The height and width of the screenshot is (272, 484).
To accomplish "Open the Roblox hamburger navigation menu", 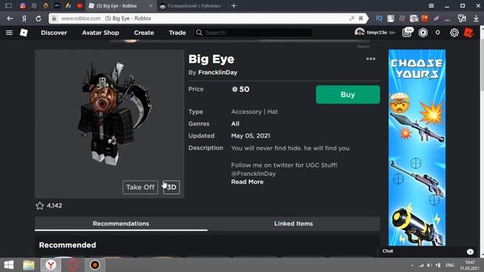I will point(9,32).
